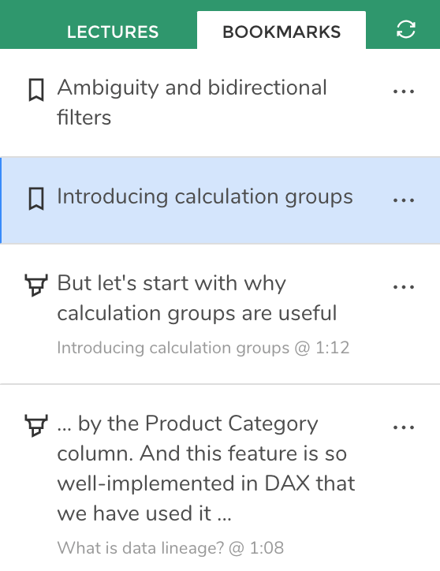The image size is (440, 571).
Task: Click we have used it text line
Action: point(144,513)
